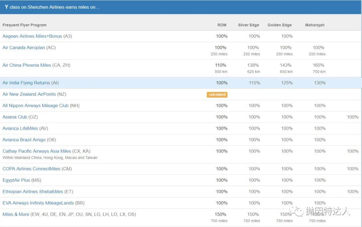
Task: Select Air China Silver Edge value 138%
Action: (253, 65)
